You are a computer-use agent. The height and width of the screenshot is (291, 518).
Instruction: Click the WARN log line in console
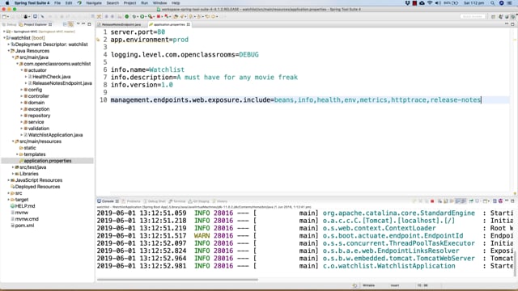tap(304, 235)
